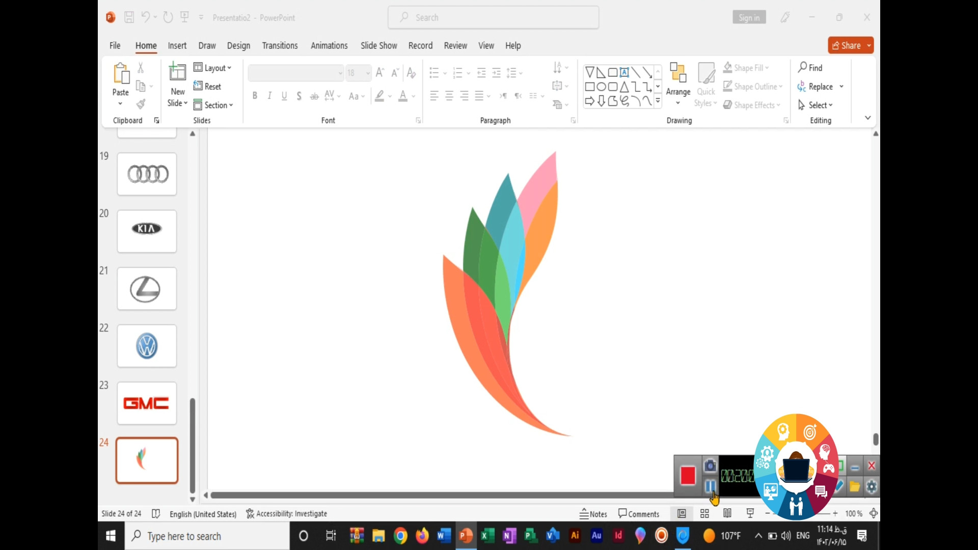The width and height of the screenshot is (978, 550).
Task: Click Clear All Formatting icon
Action: pyautogui.click(x=412, y=73)
